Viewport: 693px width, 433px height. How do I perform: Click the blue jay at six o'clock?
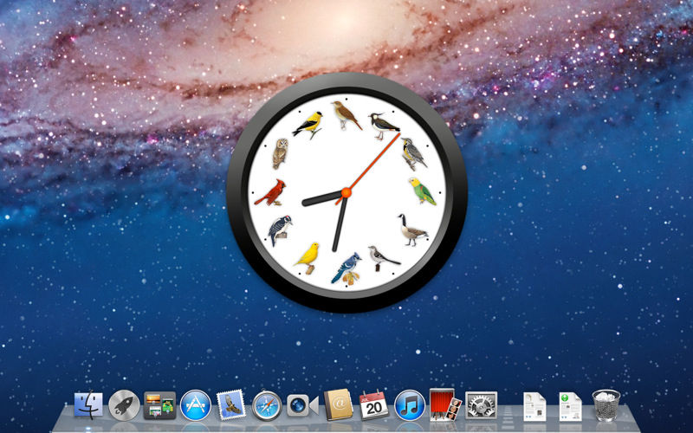[x=346, y=268]
